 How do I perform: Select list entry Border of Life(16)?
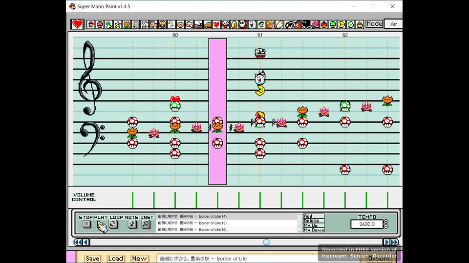[x=227, y=229]
